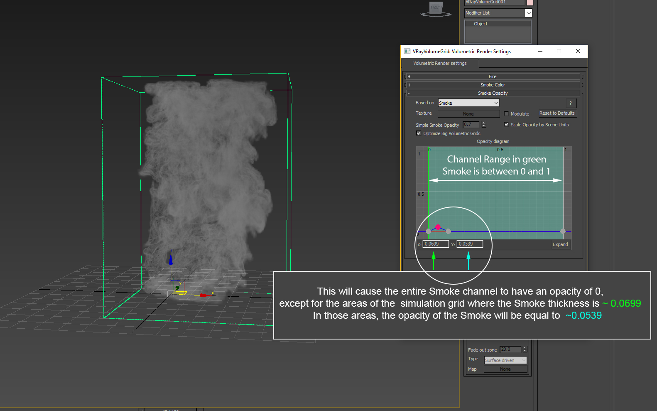This screenshot has height=411, width=657.
Task: Click the Expand button under the opacity diagram
Action: pyautogui.click(x=560, y=244)
